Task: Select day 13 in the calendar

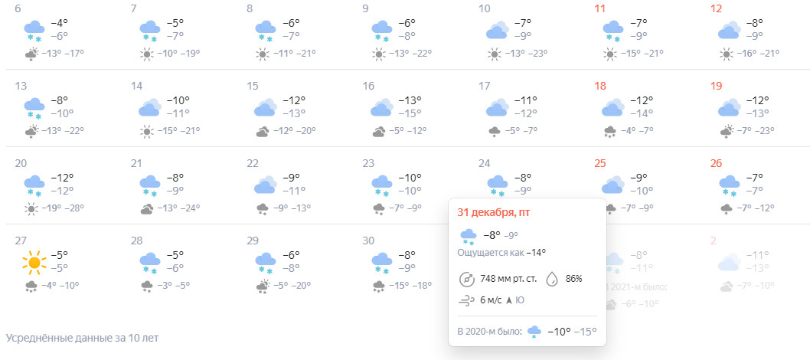Action: 21,86
